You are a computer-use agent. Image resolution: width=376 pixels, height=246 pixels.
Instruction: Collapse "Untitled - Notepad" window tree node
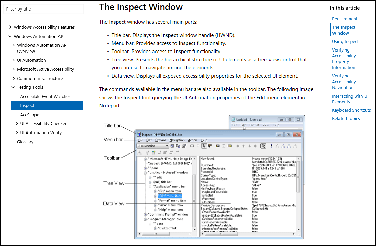pyautogui.click(x=145, y=173)
